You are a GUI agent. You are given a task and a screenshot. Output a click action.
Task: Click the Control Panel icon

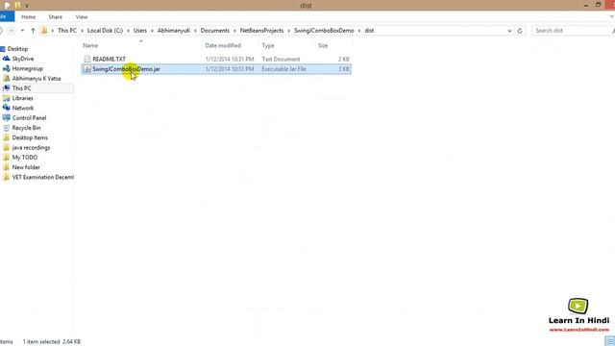pyautogui.click(x=6, y=117)
